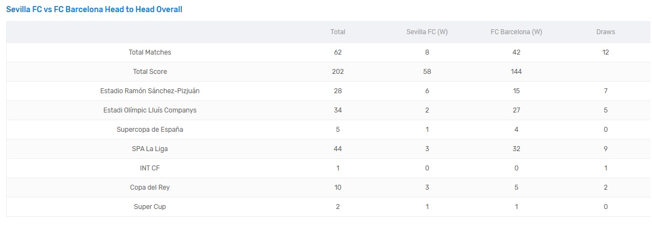The width and height of the screenshot is (652, 225).
Task: Click the Sevilla FC (W) column header
Action: [427, 32]
